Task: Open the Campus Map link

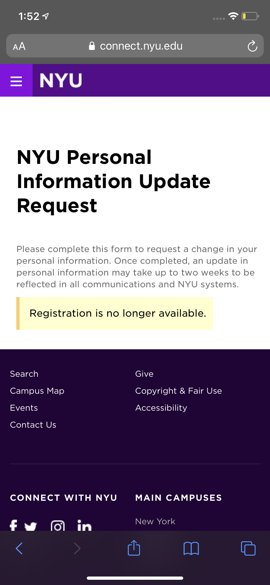Action: [x=37, y=391]
